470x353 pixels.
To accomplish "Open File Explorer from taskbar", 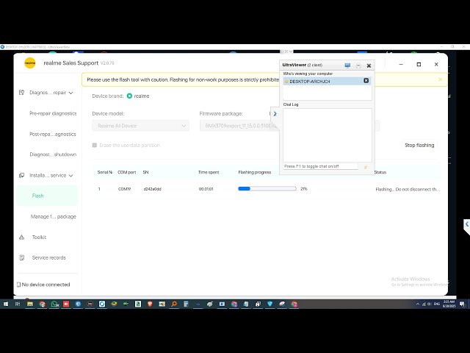I will pyautogui.click(x=30, y=304).
